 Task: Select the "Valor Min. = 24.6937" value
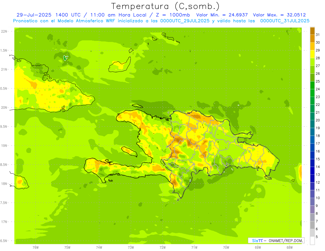222,15
